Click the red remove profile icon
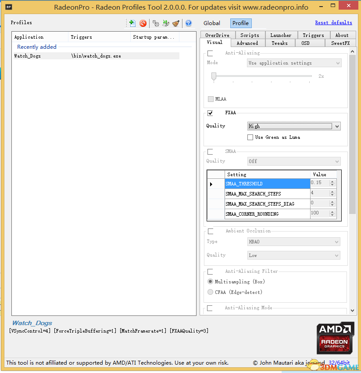 143,23
